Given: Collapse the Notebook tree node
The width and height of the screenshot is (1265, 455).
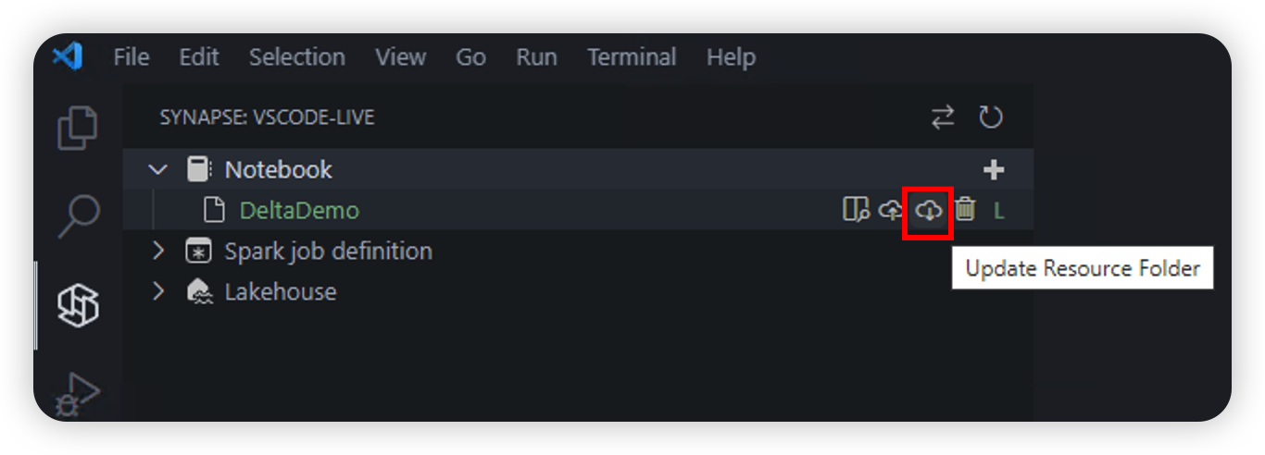Looking at the screenshot, I should click(158, 170).
